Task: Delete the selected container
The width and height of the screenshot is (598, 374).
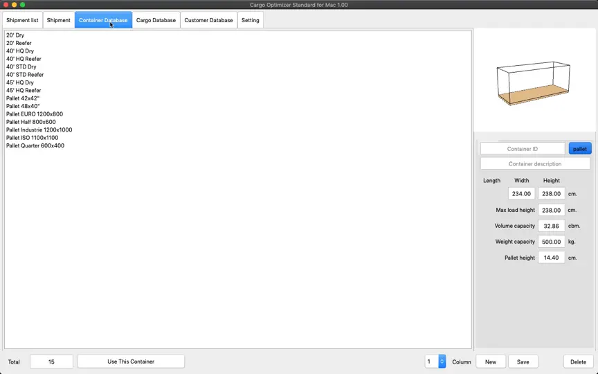Action: tap(578, 362)
